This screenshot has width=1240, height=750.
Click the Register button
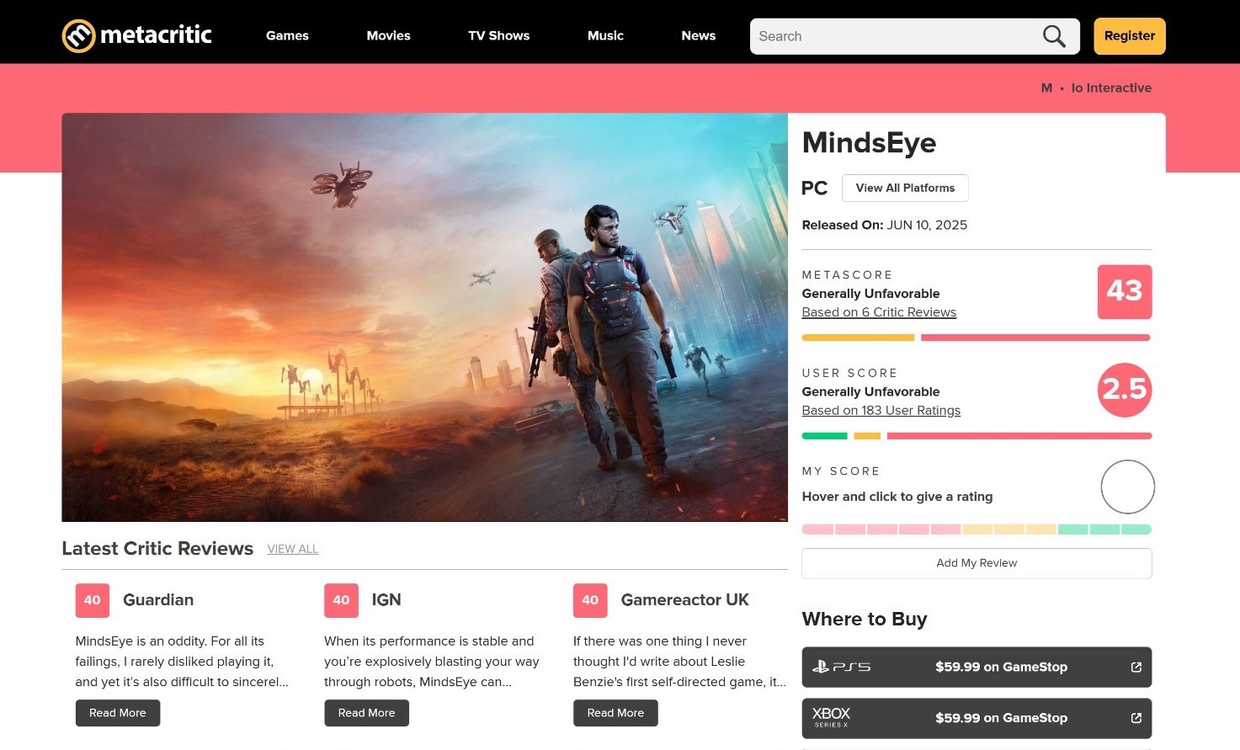point(1130,36)
